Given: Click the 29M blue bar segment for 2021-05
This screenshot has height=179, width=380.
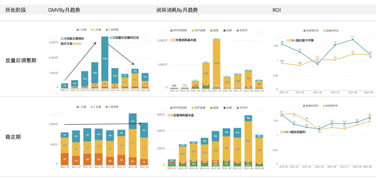Looking at the screenshot, I should click(x=104, y=59).
